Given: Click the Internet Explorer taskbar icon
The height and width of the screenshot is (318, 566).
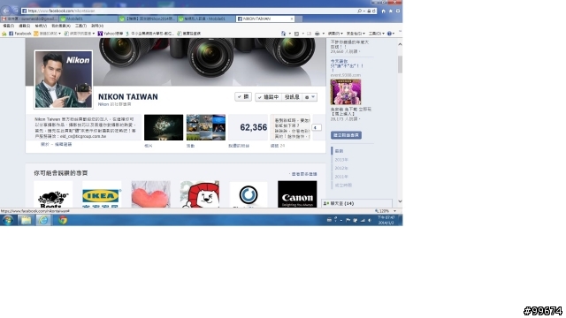Looking at the screenshot, I should pyautogui.click(x=43, y=220).
